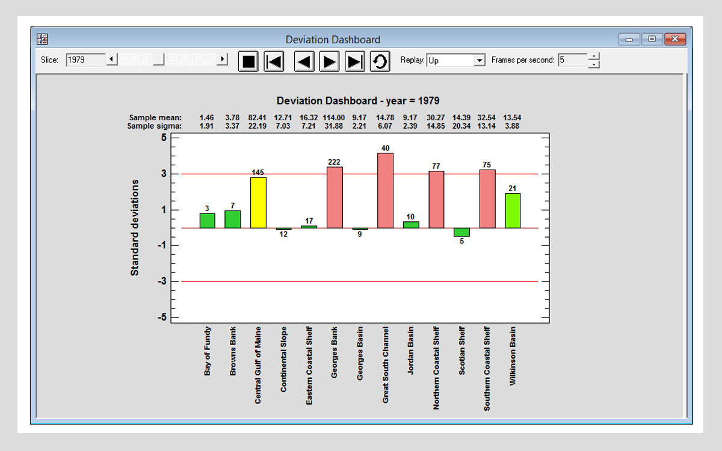This screenshot has height=451, width=722.
Task: Decrease Frames per second with the down stepper
Action: [594, 64]
